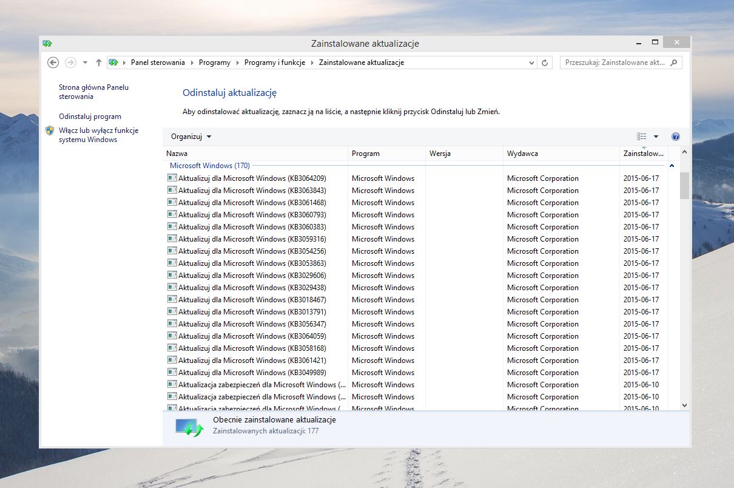Click Microsoft Corporation in KB3064209 row
Viewport: 734px width, 488px height.
543,178
